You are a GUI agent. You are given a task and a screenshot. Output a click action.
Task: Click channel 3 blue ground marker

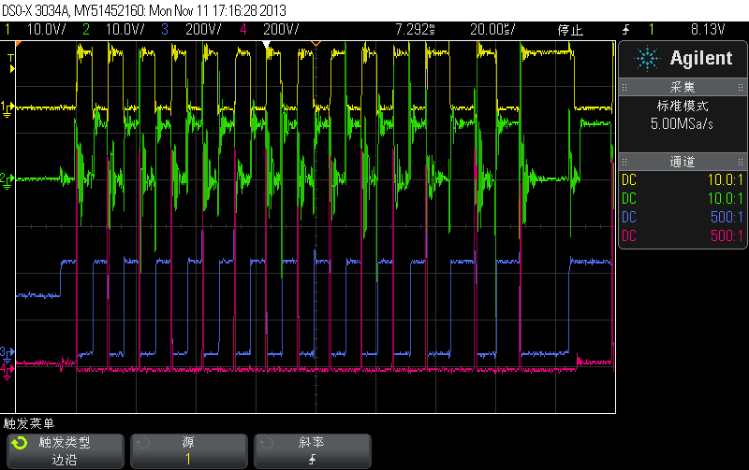[x=7, y=352]
